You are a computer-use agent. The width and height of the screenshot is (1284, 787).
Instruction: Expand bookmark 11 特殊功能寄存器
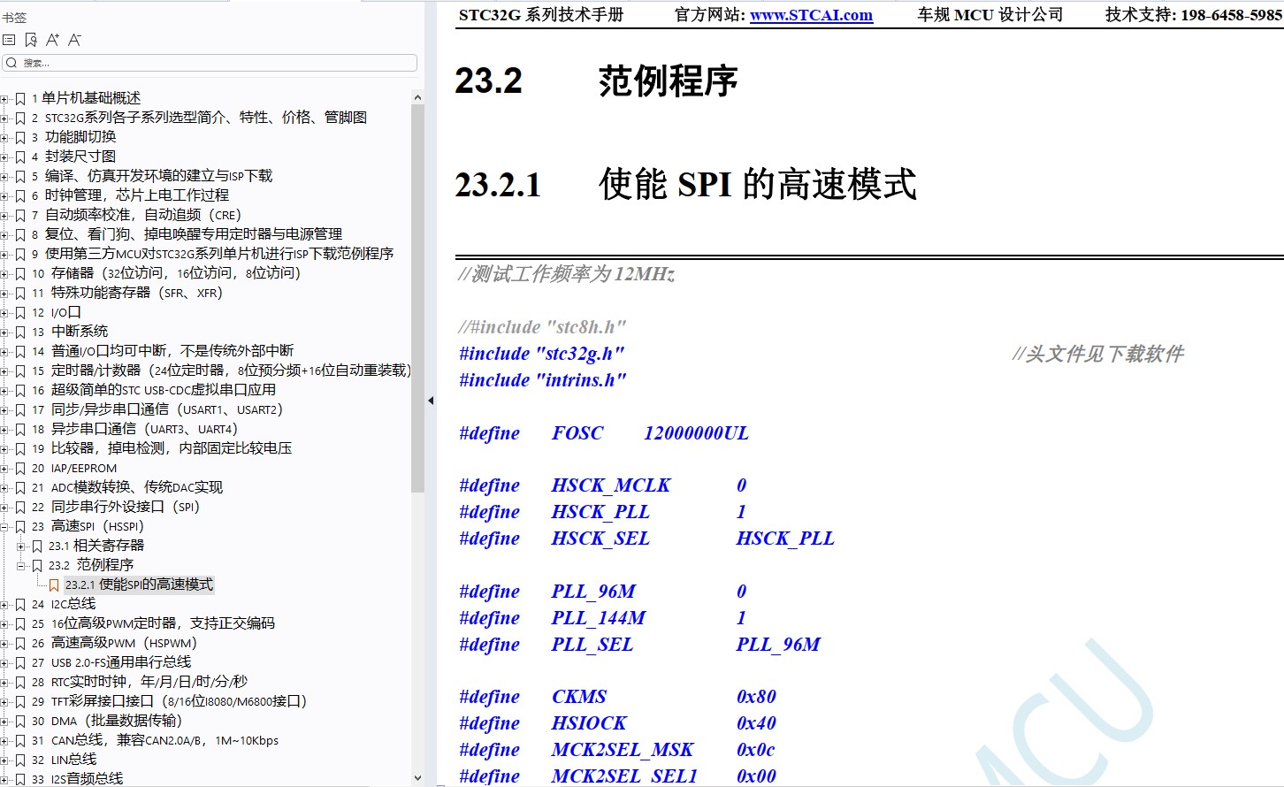4,293
